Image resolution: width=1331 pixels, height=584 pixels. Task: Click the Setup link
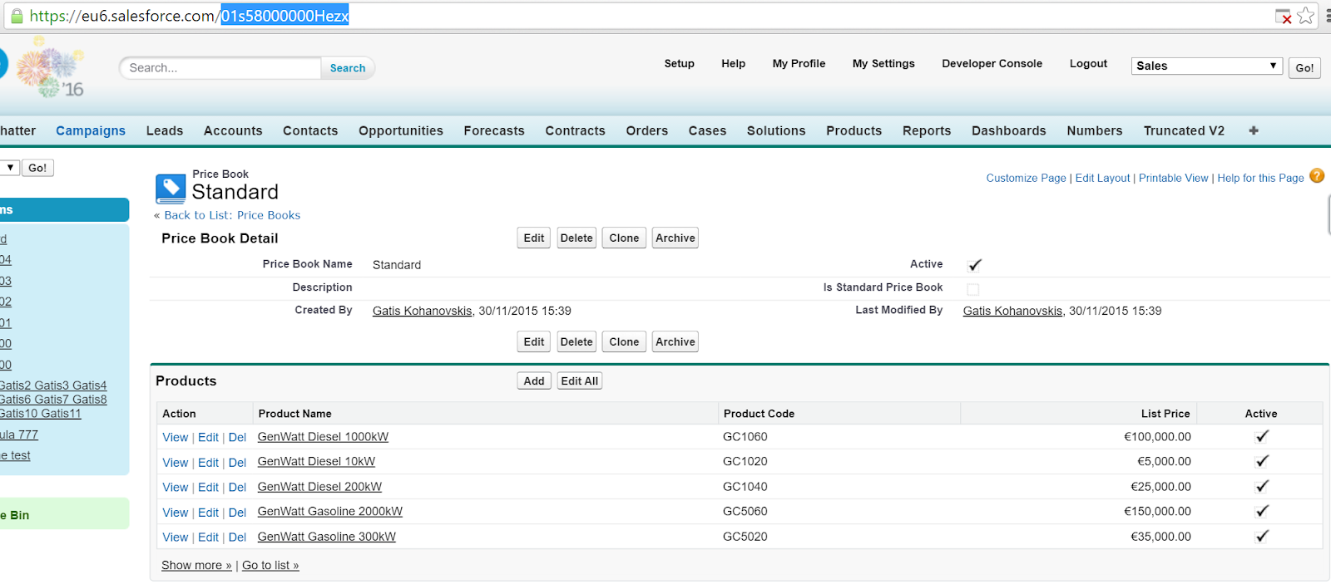[x=679, y=63]
